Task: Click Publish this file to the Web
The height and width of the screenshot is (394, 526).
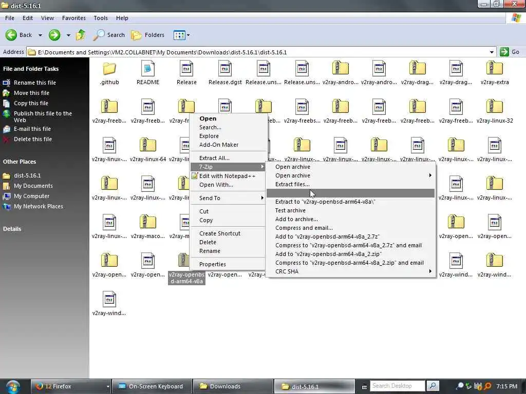Action: tap(43, 116)
